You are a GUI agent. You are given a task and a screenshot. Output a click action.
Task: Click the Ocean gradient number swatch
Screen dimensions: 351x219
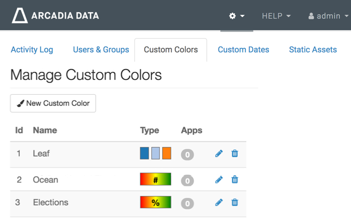[155, 179]
